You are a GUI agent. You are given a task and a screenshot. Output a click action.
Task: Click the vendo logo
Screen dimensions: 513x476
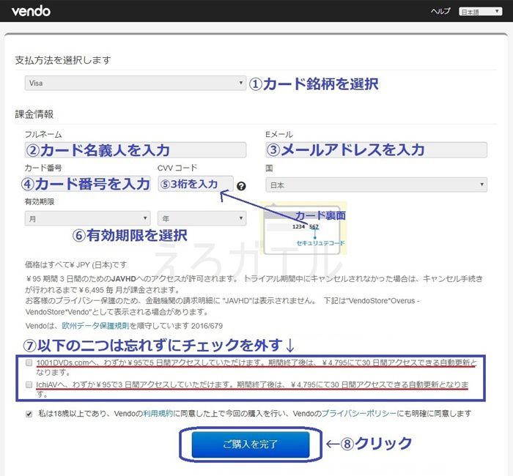(x=31, y=11)
